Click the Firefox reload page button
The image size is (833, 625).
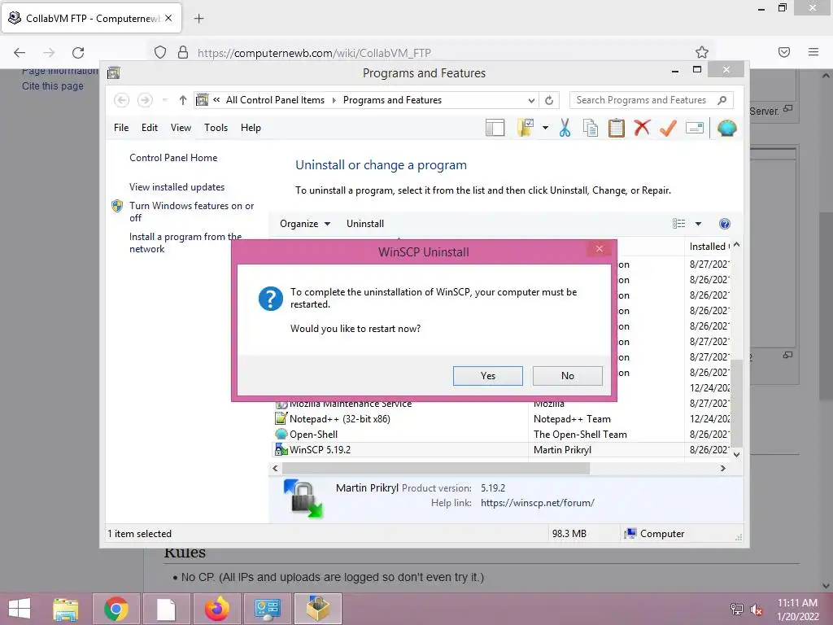point(78,52)
